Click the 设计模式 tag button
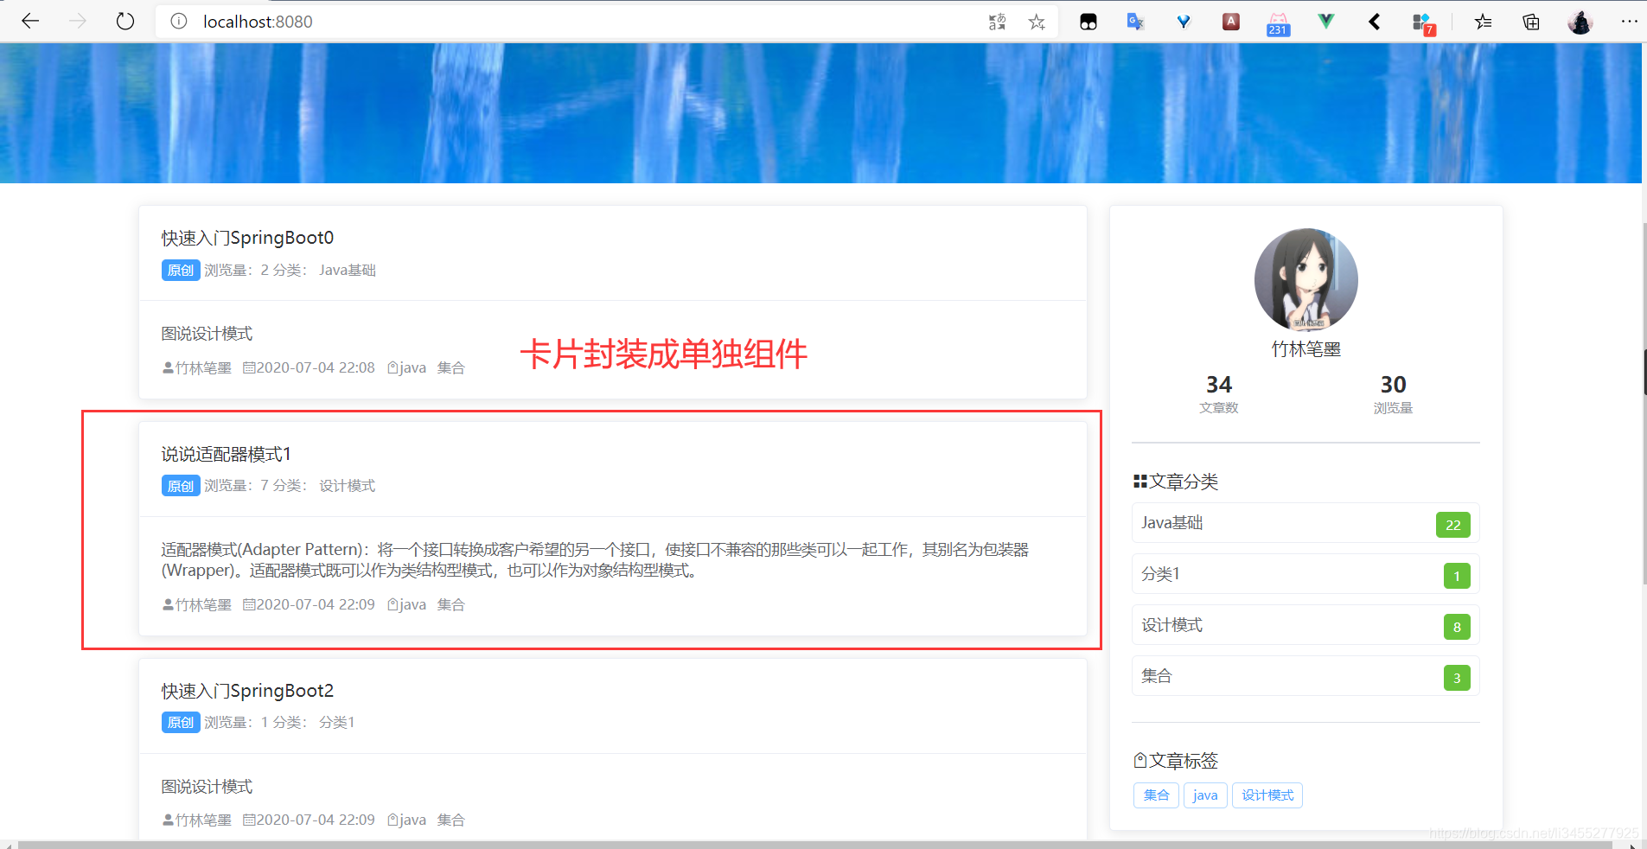Screen dimensions: 1647x849 coord(1267,795)
